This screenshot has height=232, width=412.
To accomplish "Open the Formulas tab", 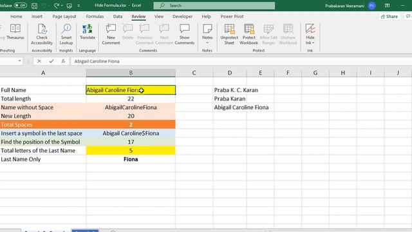I will tap(95, 16).
